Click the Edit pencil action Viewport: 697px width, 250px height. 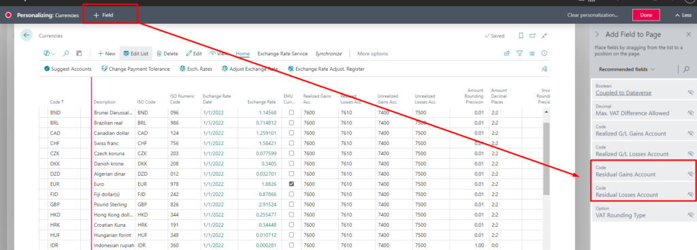(x=194, y=53)
